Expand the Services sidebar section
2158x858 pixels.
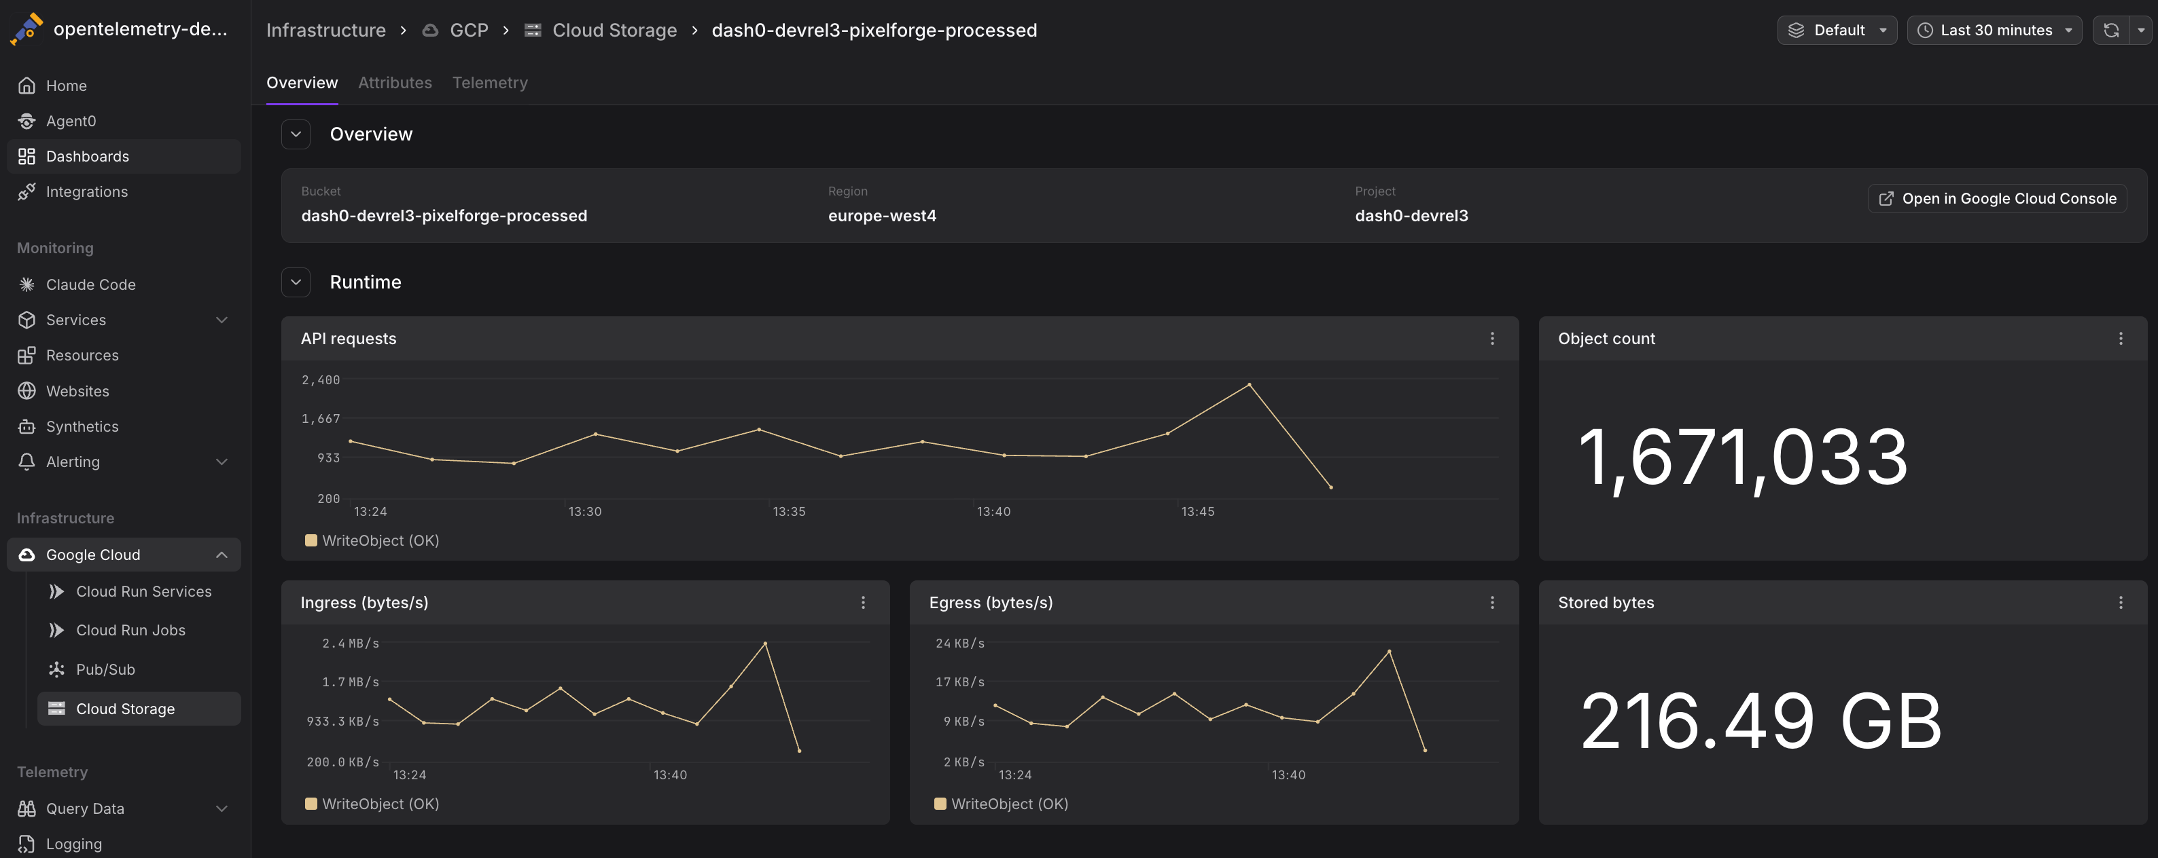pos(222,320)
